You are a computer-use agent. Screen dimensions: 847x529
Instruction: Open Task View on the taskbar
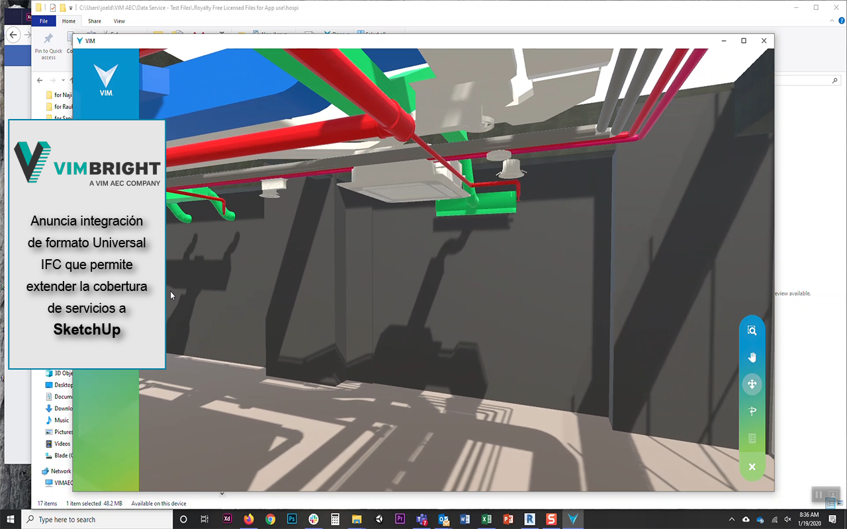(x=204, y=519)
